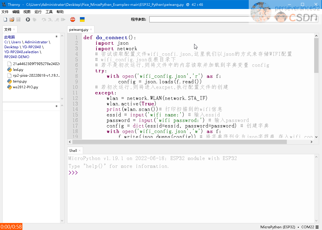Viewport: 322px width, 230px height.
Task: Click the Open file folder icon
Action: 12,19
